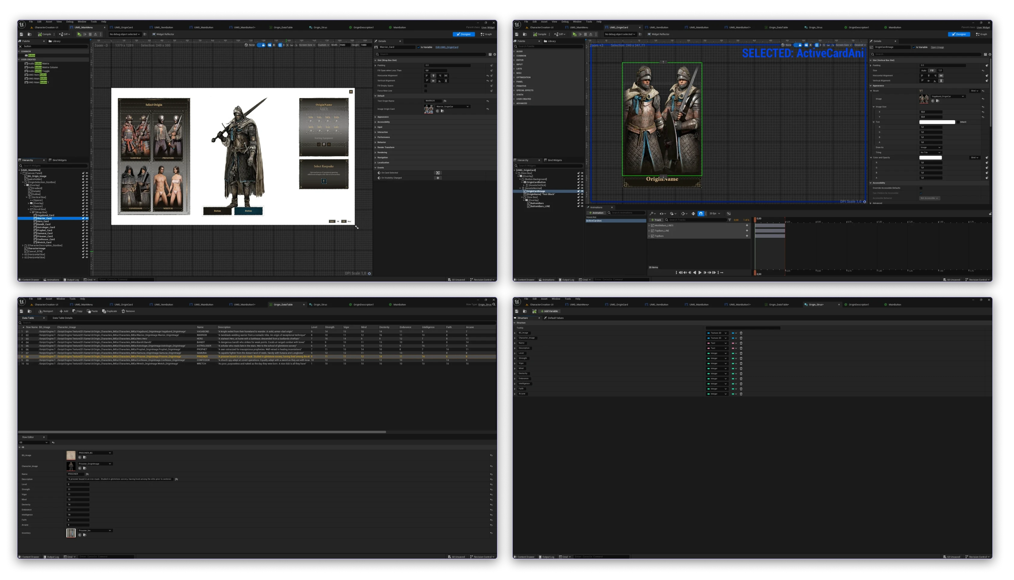Check the Force New Line option
1014x580 pixels.
(426, 91)
